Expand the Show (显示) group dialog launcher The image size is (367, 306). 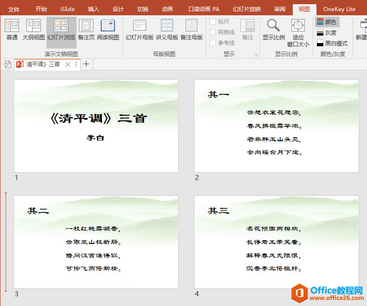pos(256,55)
